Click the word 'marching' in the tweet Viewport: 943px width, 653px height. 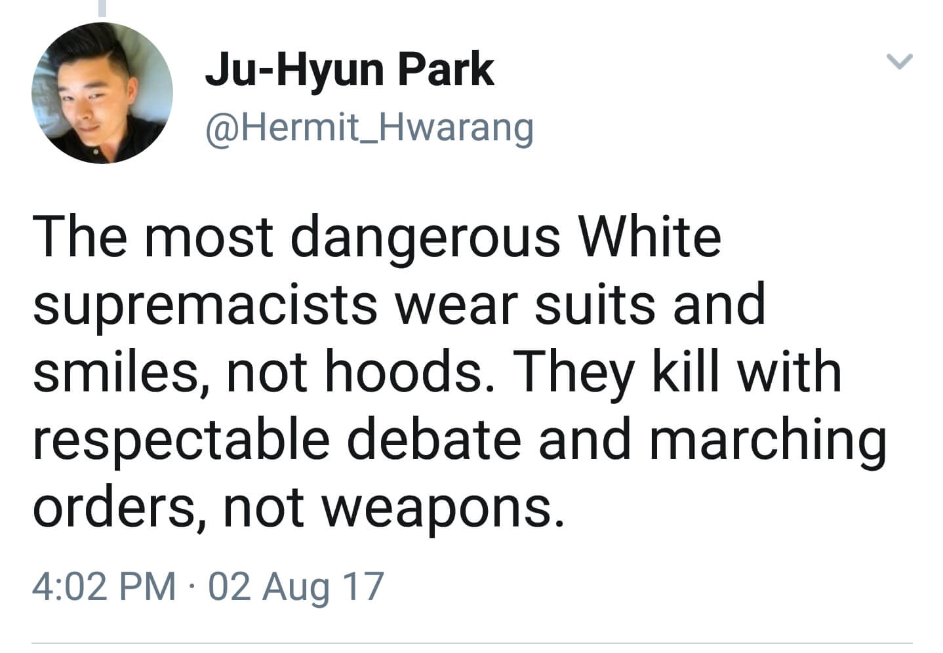768,441
